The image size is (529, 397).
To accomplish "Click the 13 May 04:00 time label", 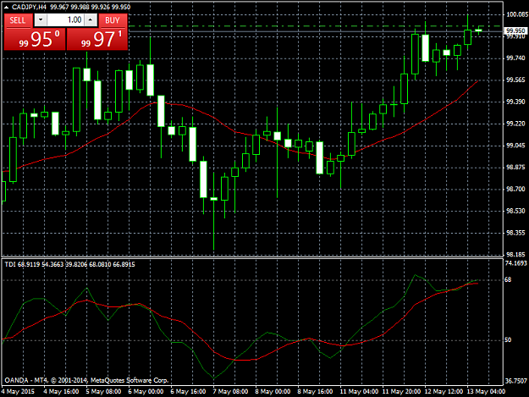I will click(x=486, y=392).
